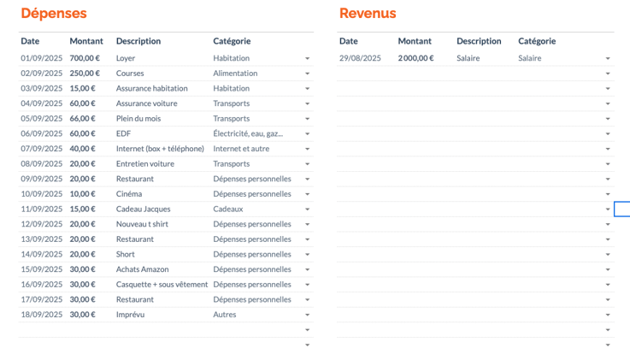The image size is (630, 348).
Task: Open category dropdown for Courses row
Action: click(308, 74)
